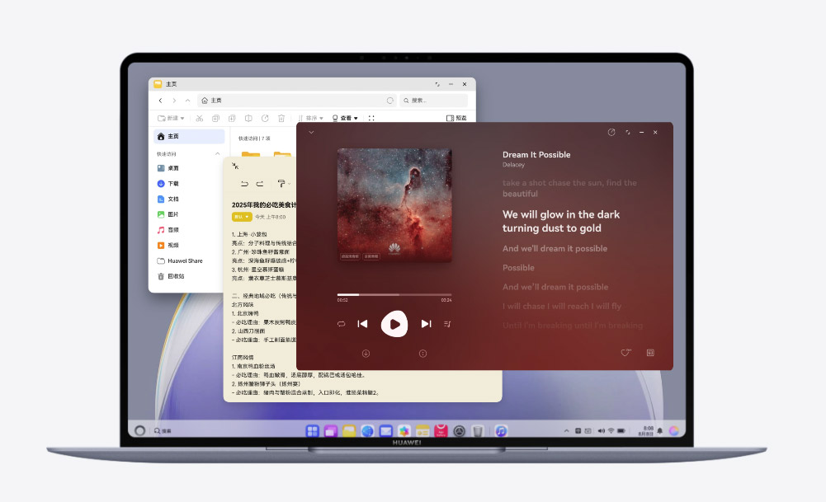Viewport: 826px width, 502px height.
Task: Click the album cover artwork
Action: pos(394,204)
